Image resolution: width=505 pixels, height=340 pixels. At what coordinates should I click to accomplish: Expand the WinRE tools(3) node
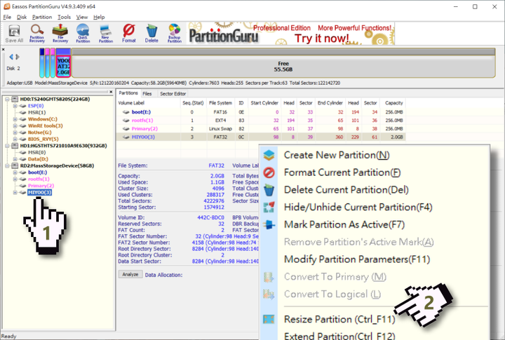click(x=15, y=126)
